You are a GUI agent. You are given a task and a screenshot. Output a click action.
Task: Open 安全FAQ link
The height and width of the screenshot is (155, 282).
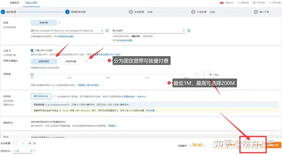pyautogui.click(x=142, y=97)
